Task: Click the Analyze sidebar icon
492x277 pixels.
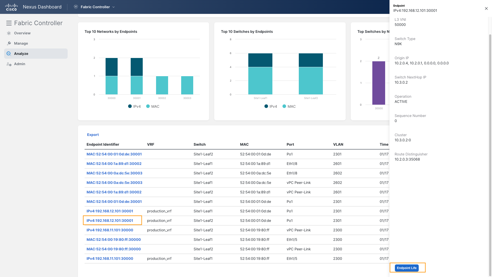Action: (x=9, y=54)
